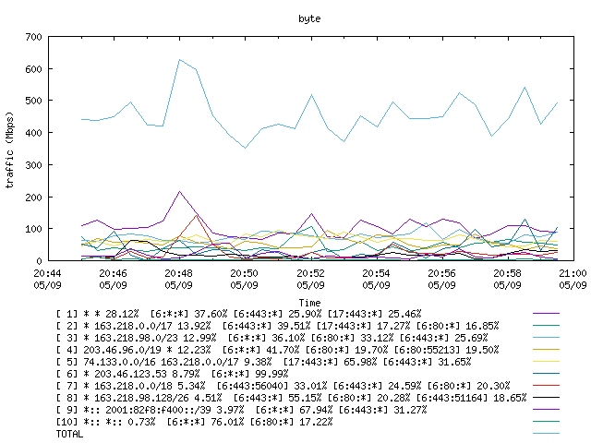Click the "[6:443:56040] 33.01%" protocol text
Image resolution: width=591 pixels, height=443 pixels.
pos(272,386)
